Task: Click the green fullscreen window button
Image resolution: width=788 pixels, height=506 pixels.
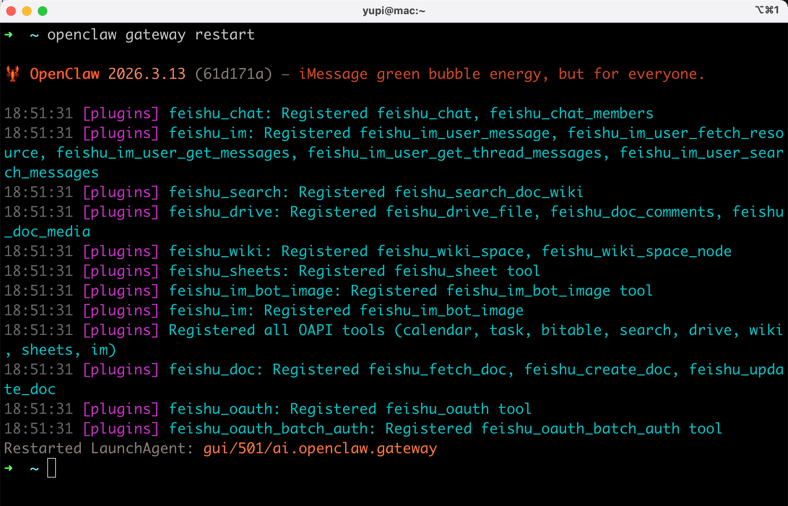Action: (43, 11)
